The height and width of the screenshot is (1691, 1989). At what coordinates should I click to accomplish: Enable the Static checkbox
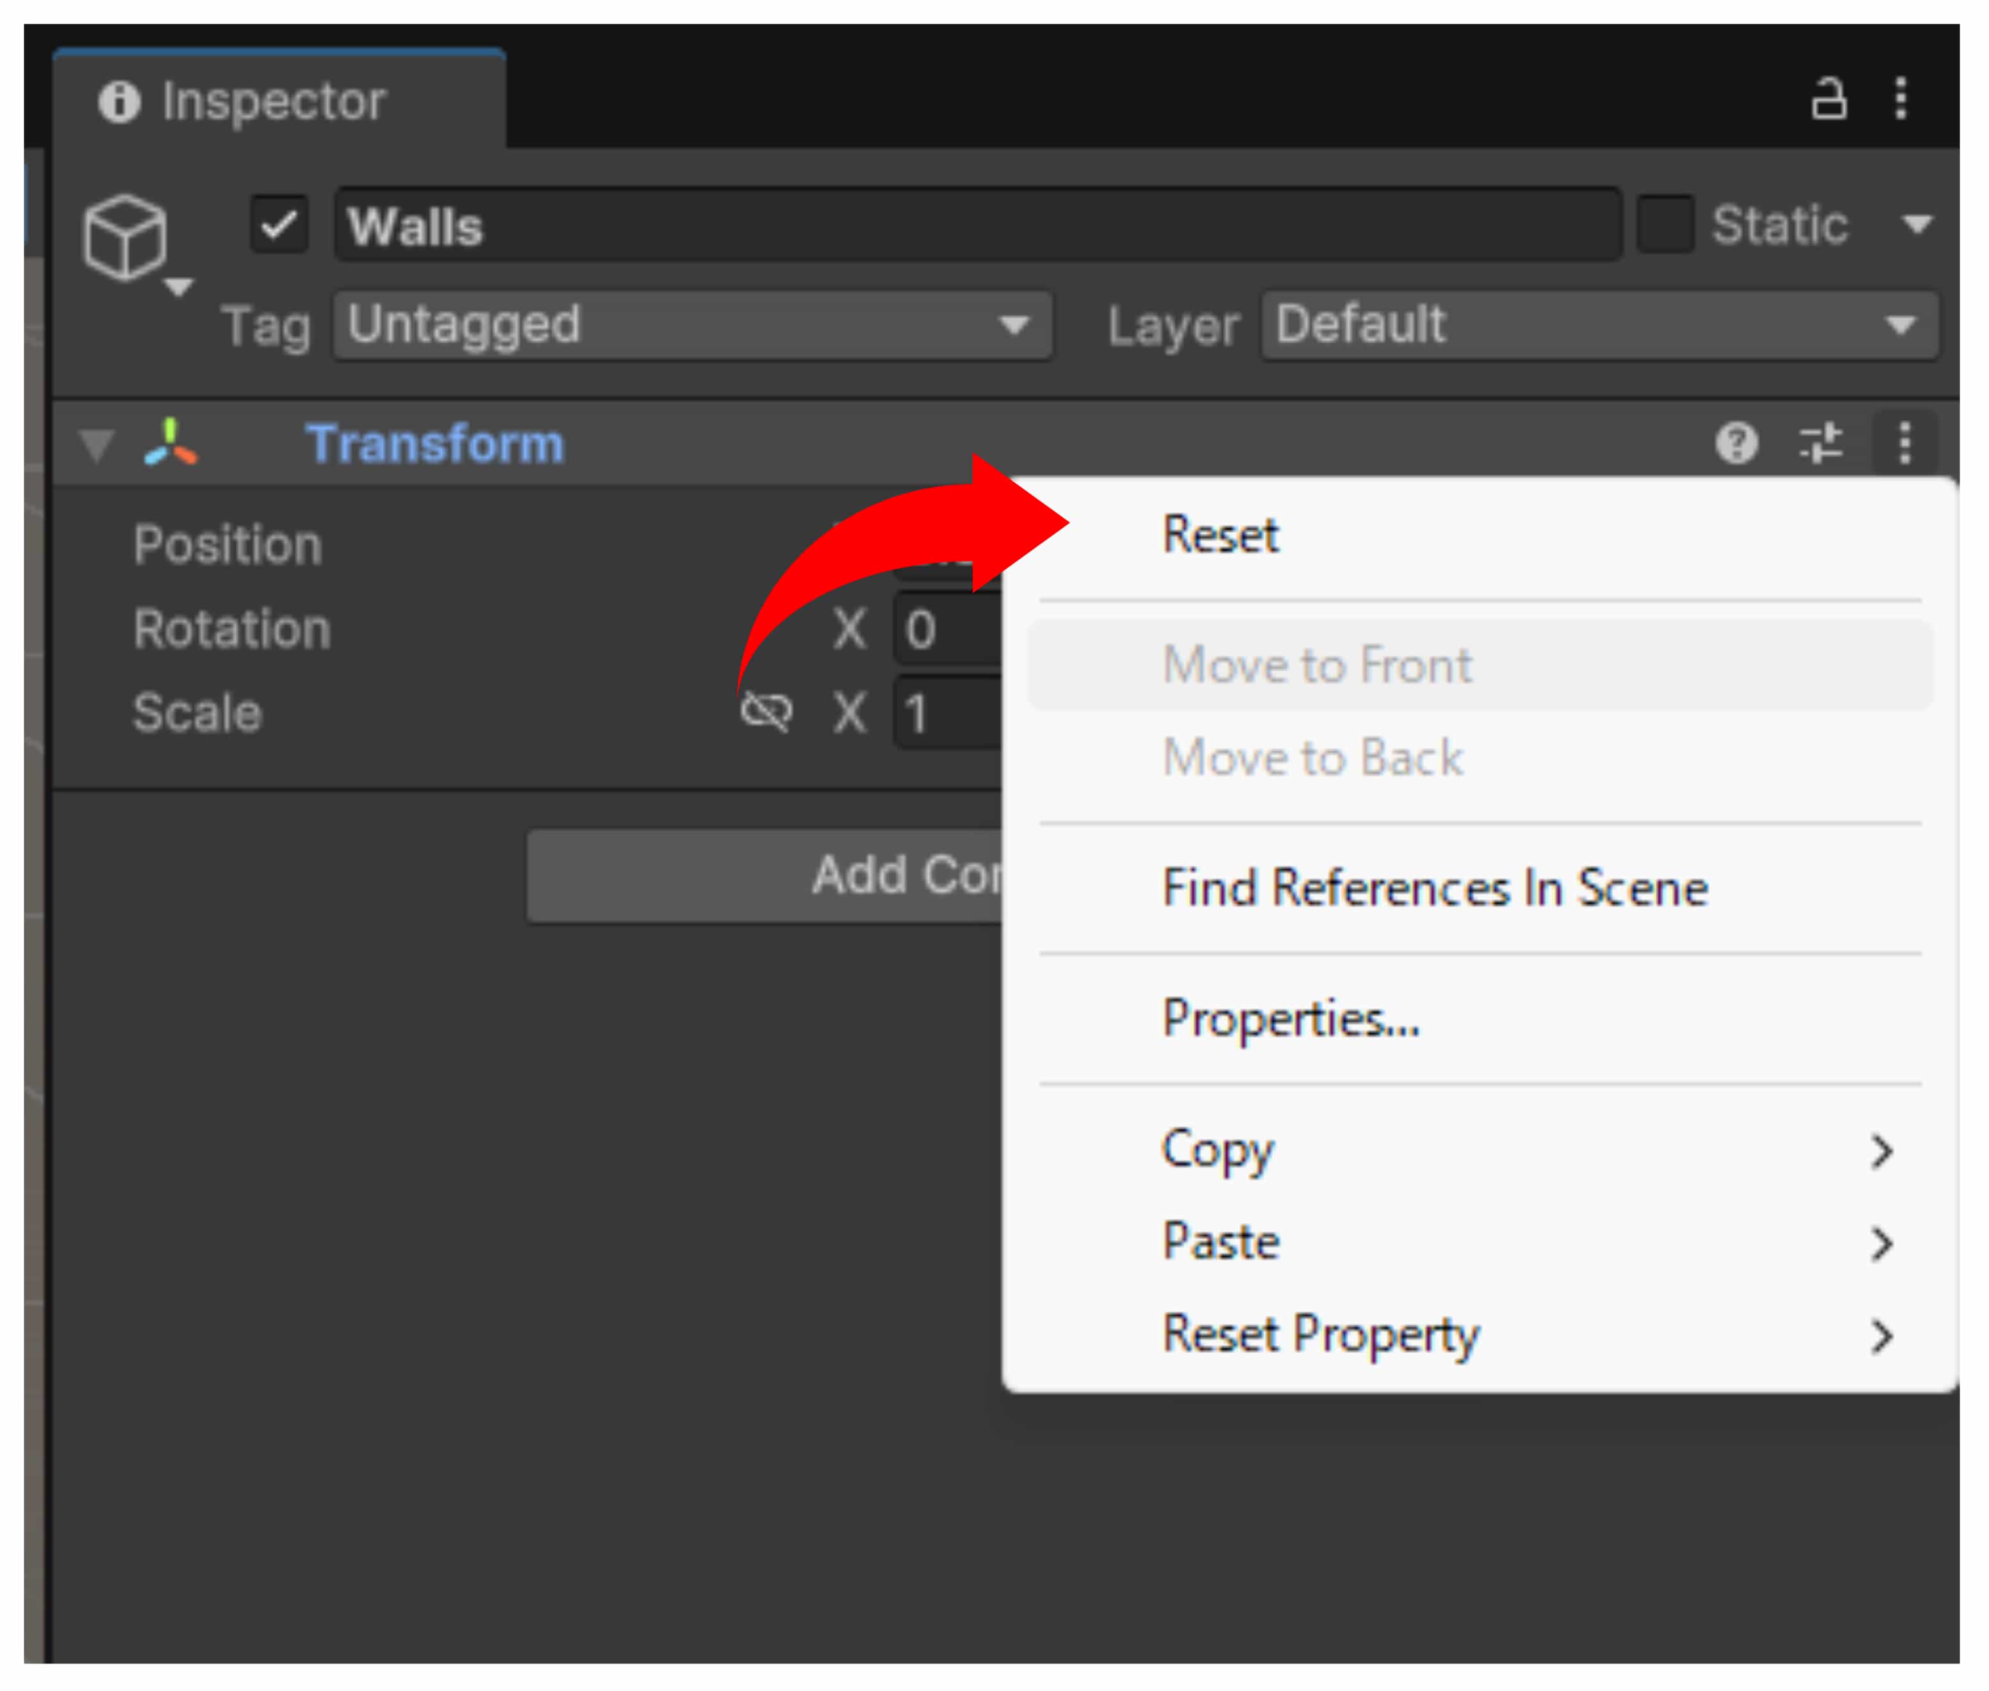1665,224
